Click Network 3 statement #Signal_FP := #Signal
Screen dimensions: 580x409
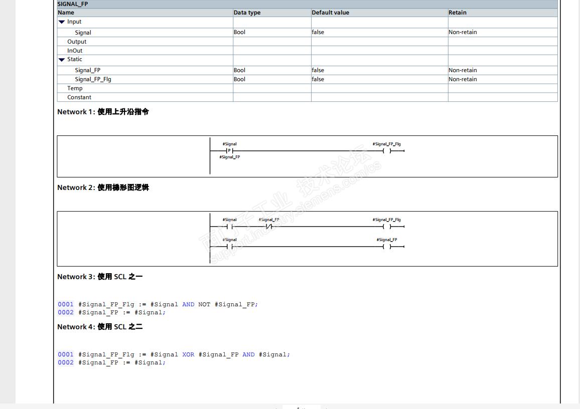122,313
